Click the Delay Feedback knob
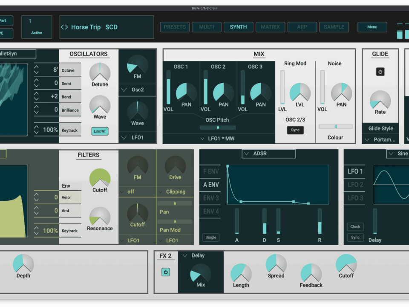This screenshot has width=409, height=307. (x=311, y=273)
